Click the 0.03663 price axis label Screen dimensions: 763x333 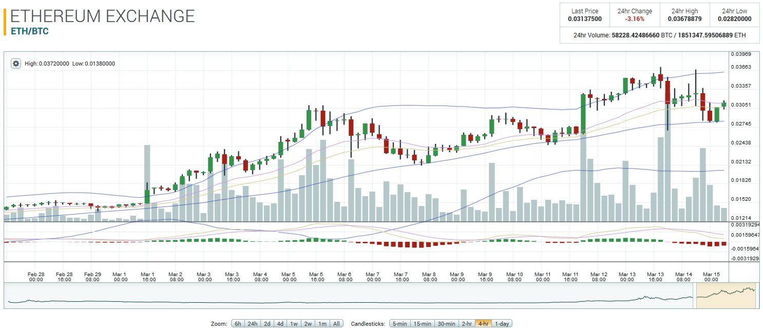pos(741,67)
